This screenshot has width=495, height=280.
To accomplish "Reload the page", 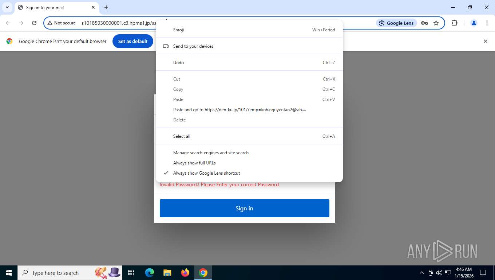I will tap(34, 23).
